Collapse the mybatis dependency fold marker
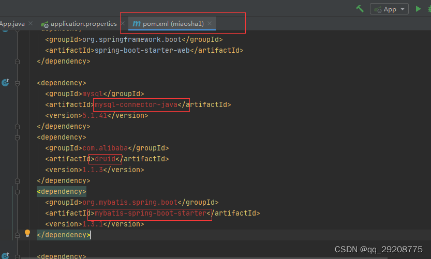Viewport: 431px width, 259px height. click(x=17, y=192)
